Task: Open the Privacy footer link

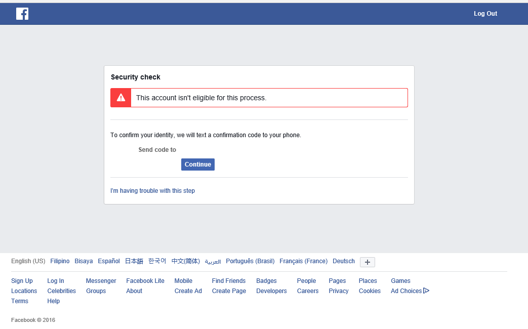Action: [x=339, y=291]
